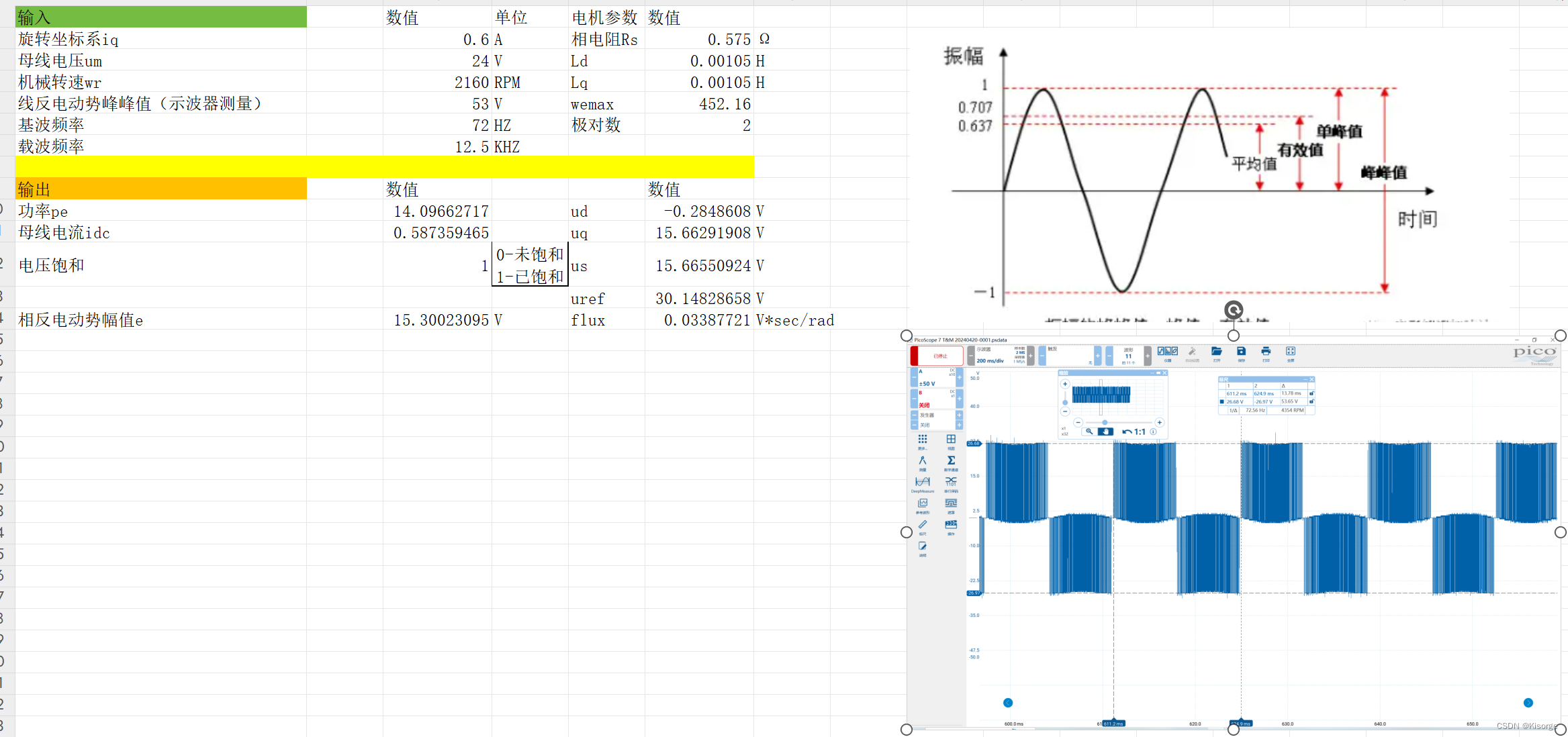
Task: Click the horizontal zoom-in plus in zoom panel
Action: click(1159, 422)
